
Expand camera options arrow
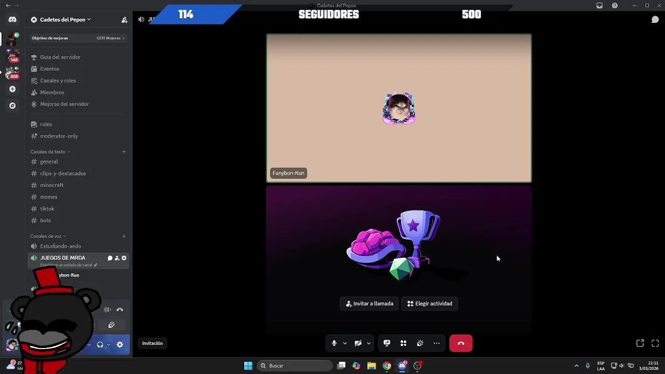(369, 343)
